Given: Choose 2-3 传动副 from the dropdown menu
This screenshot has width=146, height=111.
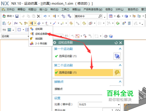Looking at the screenshot, I should (x=41, y=44).
